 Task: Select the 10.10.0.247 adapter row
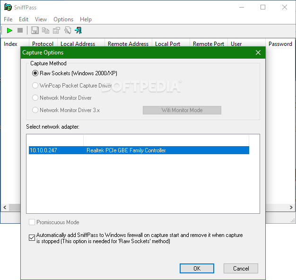(x=139, y=150)
